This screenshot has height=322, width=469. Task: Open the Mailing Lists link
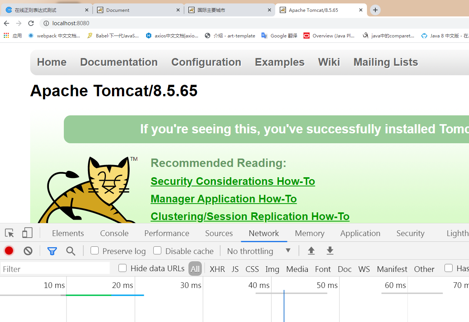click(386, 62)
